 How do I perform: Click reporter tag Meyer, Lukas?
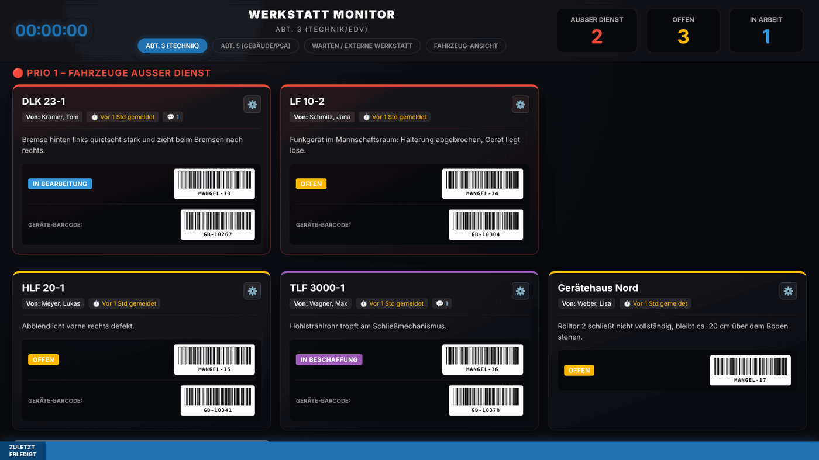click(x=53, y=303)
